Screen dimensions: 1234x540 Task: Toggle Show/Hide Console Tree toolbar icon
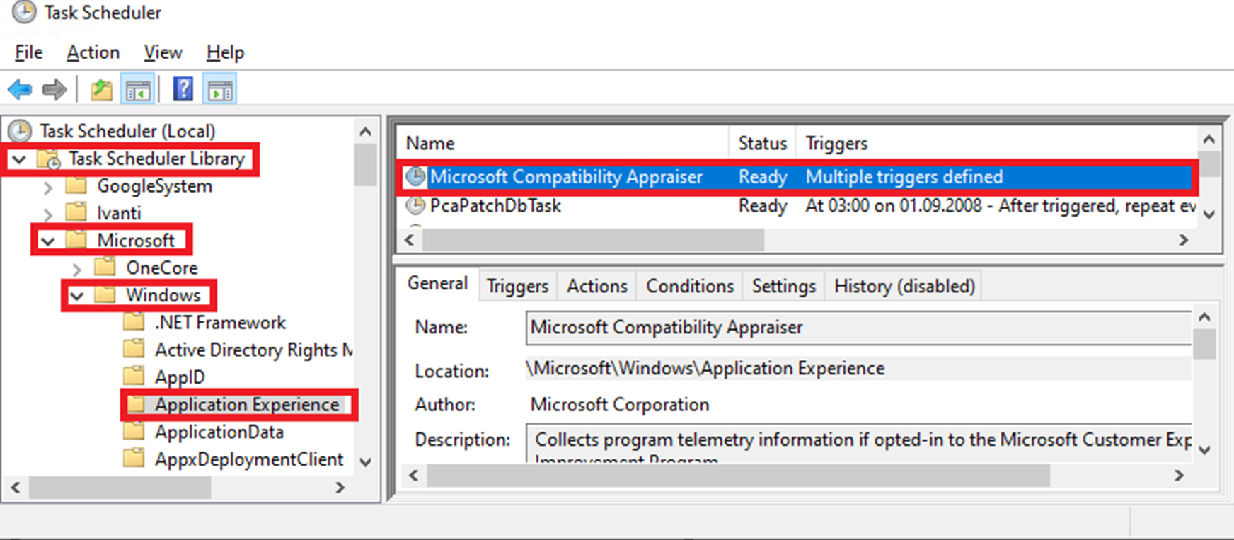click(138, 90)
